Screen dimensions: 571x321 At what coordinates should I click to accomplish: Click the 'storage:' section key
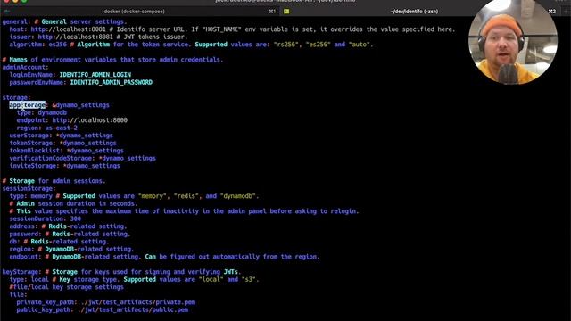(x=16, y=97)
